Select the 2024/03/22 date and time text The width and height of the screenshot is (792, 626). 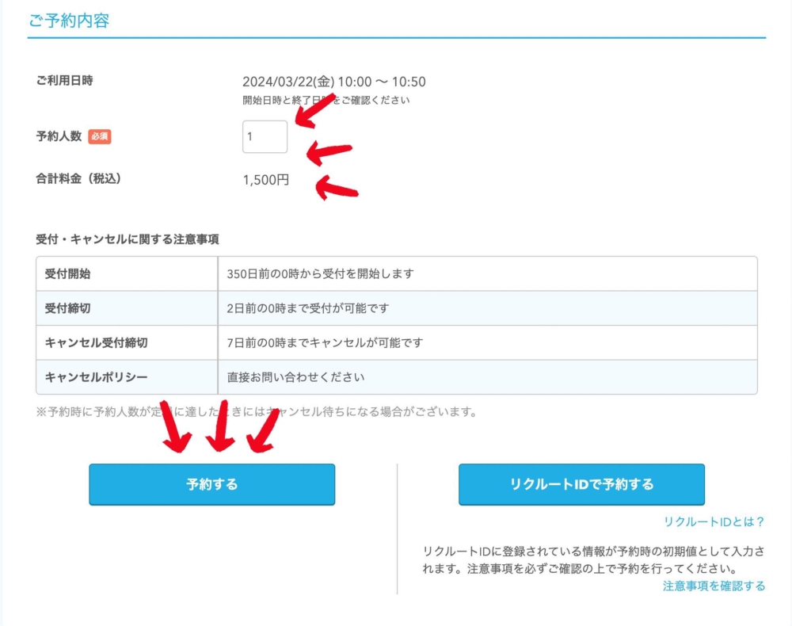click(333, 82)
